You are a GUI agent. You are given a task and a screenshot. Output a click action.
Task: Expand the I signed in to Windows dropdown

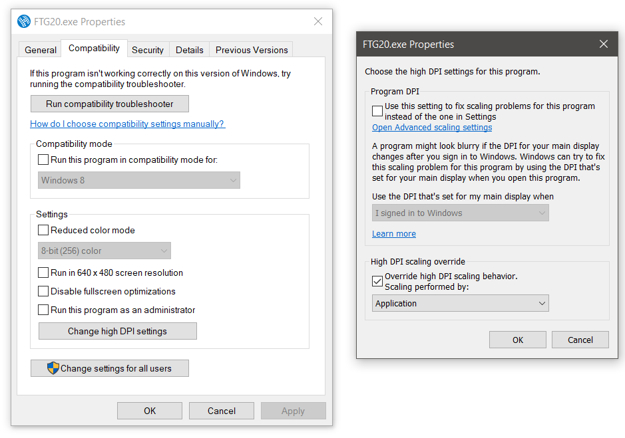click(x=461, y=213)
